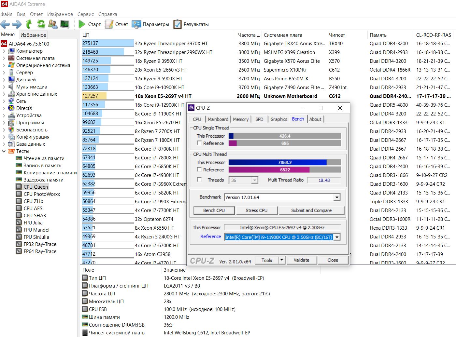Image resolution: width=456 pixels, height=337 pixels.
Task: Select the CPU AES test in the tree
Action: [33, 208]
